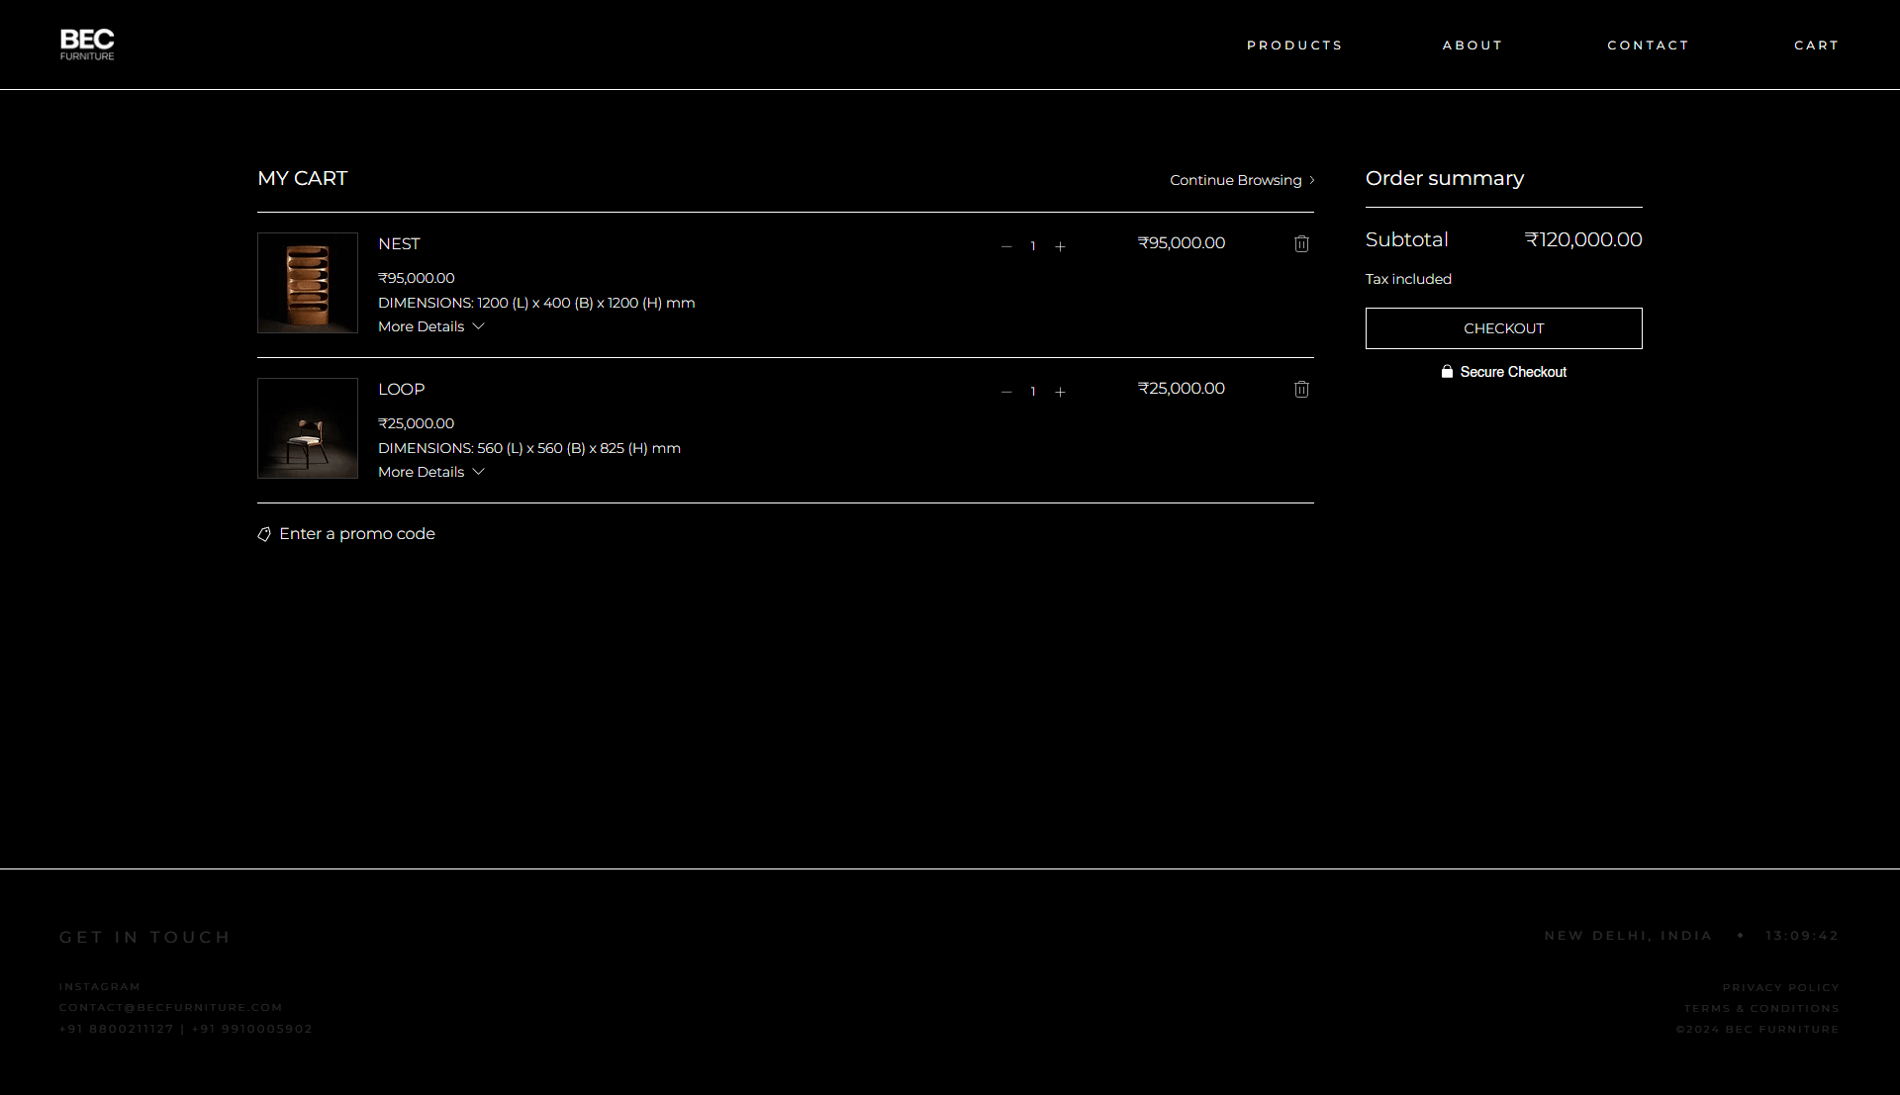Click the plus icon next to LOOP quantity
The image size is (1900, 1095).
tap(1060, 392)
